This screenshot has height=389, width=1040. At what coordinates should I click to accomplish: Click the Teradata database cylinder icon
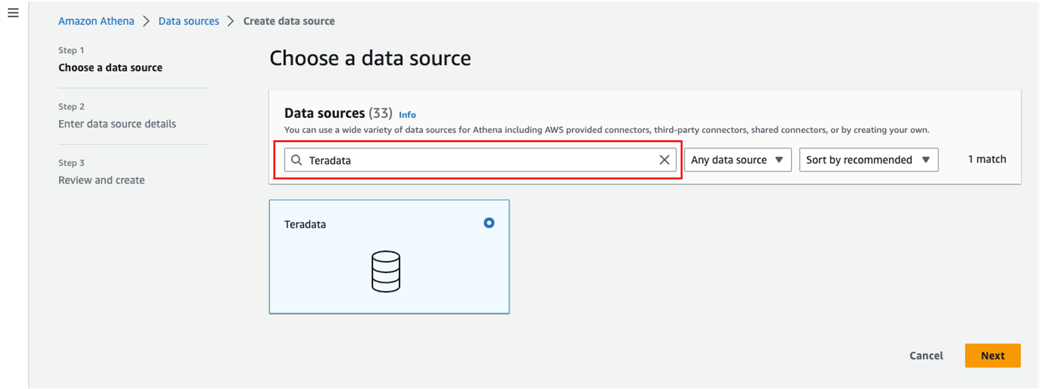point(386,271)
